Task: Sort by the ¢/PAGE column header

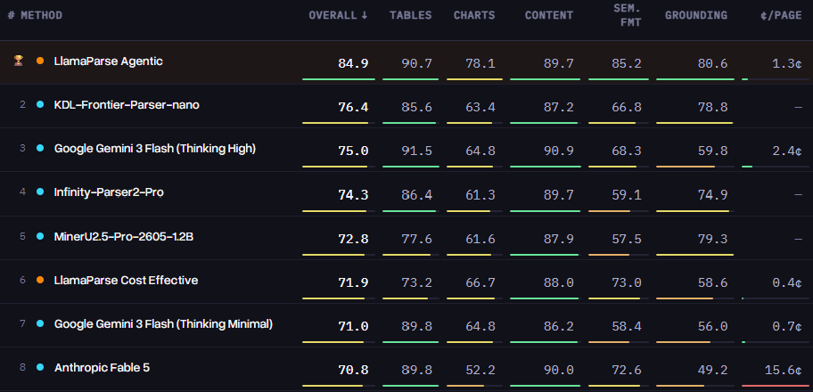Action: [782, 15]
